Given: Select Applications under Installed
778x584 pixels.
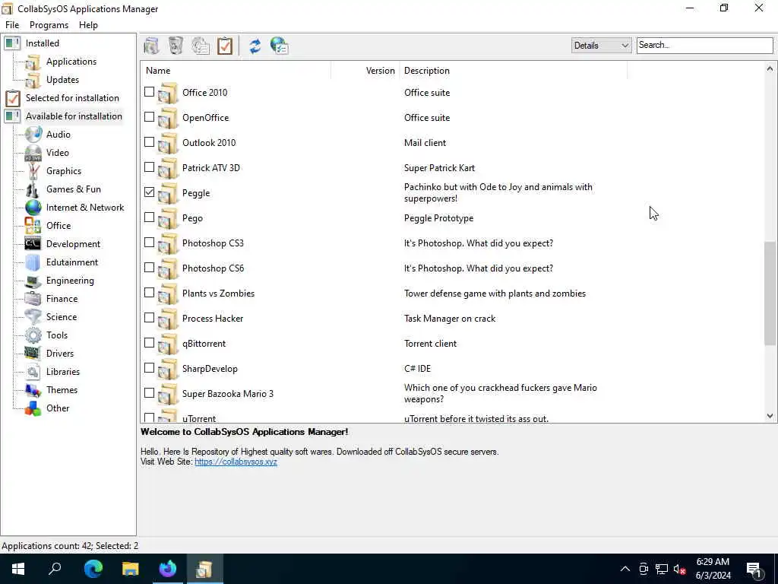Looking at the screenshot, I should click(x=71, y=62).
